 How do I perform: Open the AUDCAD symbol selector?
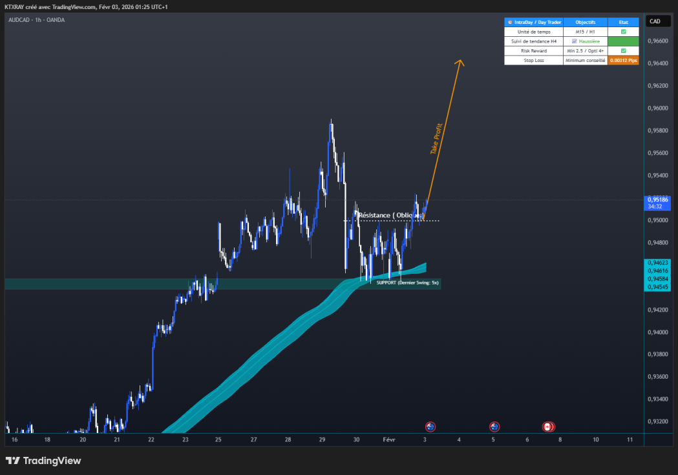(20, 19)
